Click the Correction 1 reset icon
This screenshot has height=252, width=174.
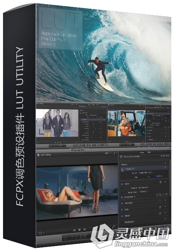click(x=163, y=195)
